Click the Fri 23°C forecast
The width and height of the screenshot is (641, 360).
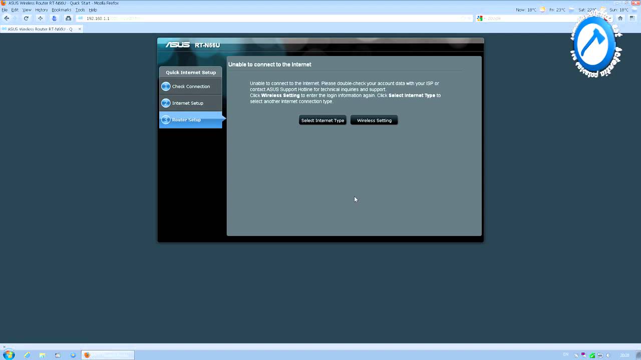point(557,10)
